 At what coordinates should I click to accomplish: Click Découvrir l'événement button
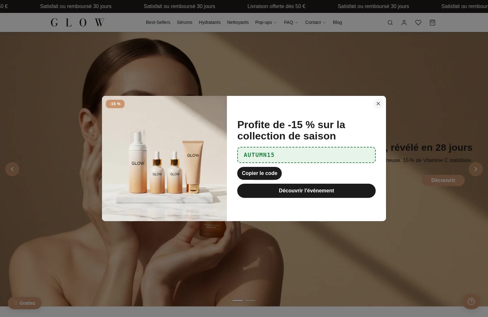pos(306,191)
